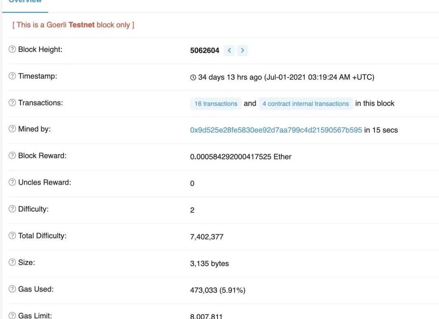Click help icon next to Block Height
This screenshot has width=439, height=319.
click(x=12, y=50)
